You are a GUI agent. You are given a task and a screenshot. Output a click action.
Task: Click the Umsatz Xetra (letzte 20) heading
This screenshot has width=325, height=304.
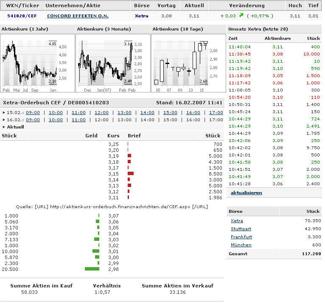(258, 29)
